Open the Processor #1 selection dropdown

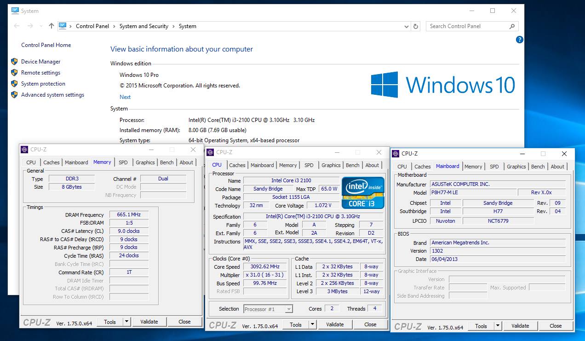288,309
